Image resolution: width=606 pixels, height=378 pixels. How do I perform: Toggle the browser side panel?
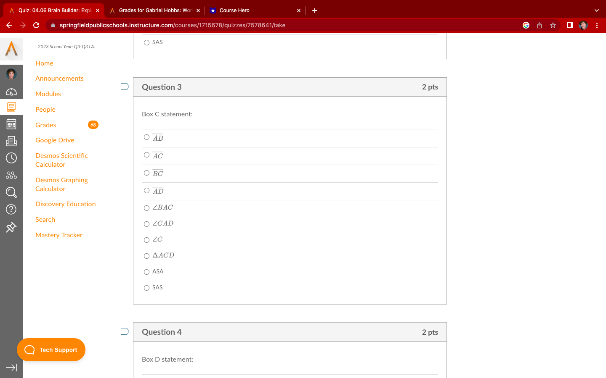(570, 25)
